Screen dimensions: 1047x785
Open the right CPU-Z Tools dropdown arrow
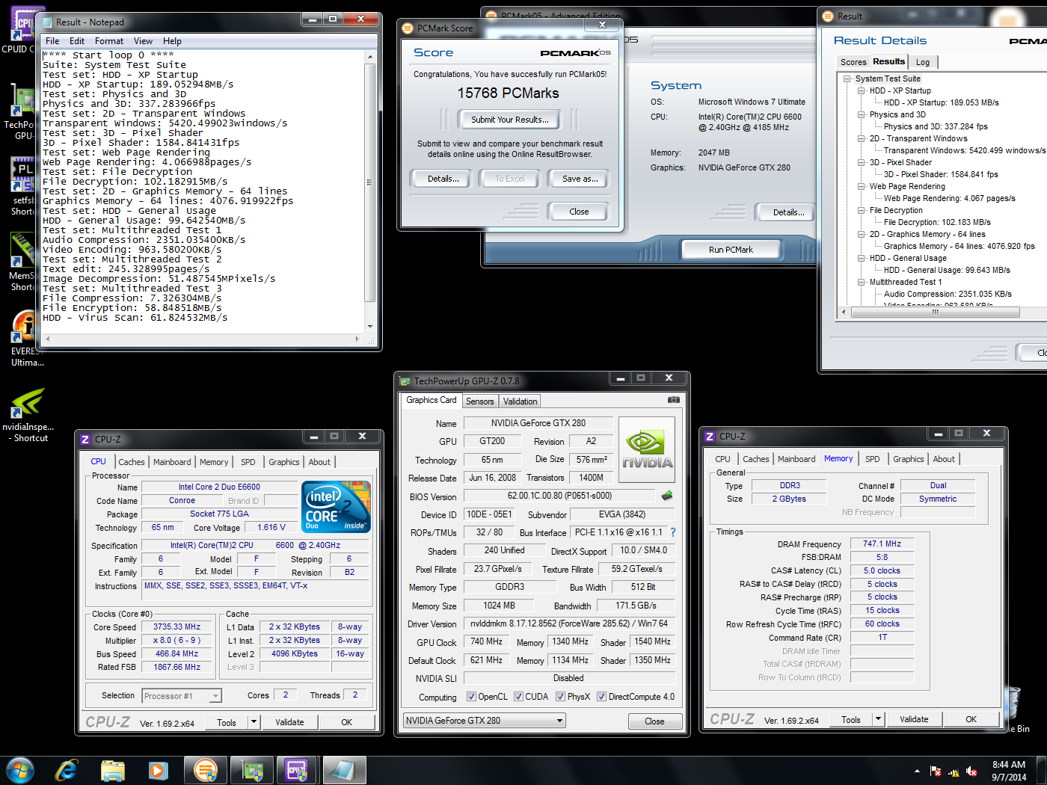879,719
